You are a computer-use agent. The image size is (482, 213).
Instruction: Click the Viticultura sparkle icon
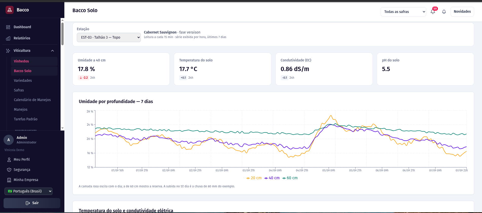tap(8, 51)
